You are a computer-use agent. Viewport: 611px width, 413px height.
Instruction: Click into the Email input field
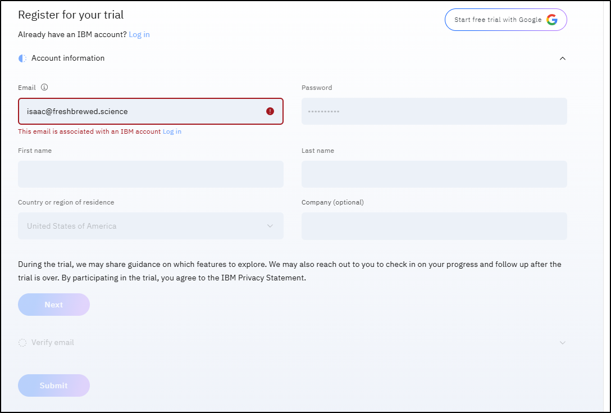[151, 111]
